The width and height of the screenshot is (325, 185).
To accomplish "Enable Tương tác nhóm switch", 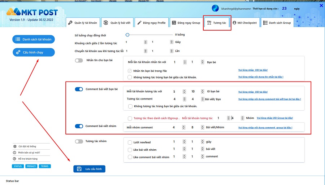I will pos(79,141).
